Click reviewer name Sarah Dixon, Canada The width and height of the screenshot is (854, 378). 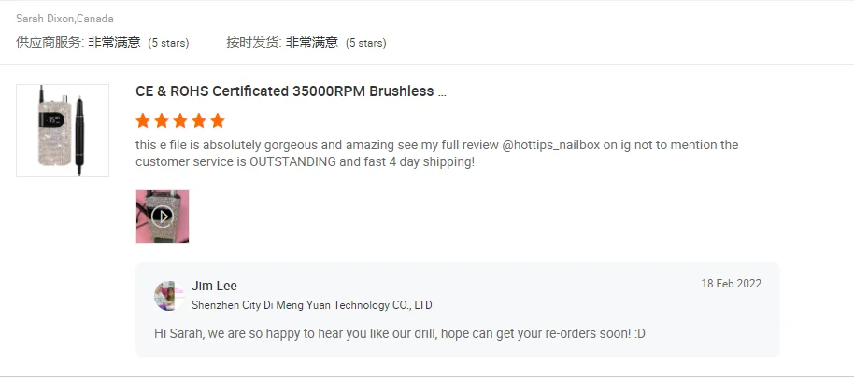click(64, 19)
